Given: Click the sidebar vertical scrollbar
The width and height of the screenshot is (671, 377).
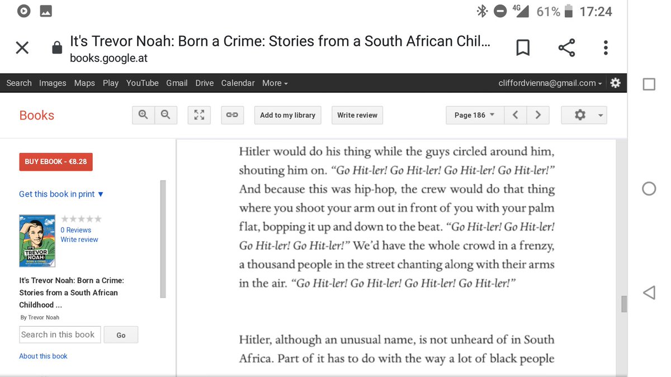Looking at the screenshot, I should 163,239.
